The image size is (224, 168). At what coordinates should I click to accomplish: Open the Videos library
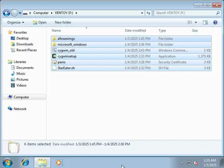(x=22, y=85)
